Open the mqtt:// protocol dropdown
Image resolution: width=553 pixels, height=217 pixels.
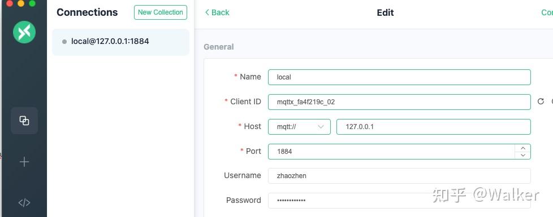[299, 127]
